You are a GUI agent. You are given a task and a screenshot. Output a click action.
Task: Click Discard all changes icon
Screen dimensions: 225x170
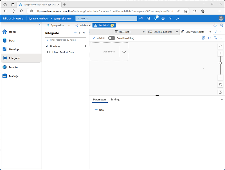222,25
